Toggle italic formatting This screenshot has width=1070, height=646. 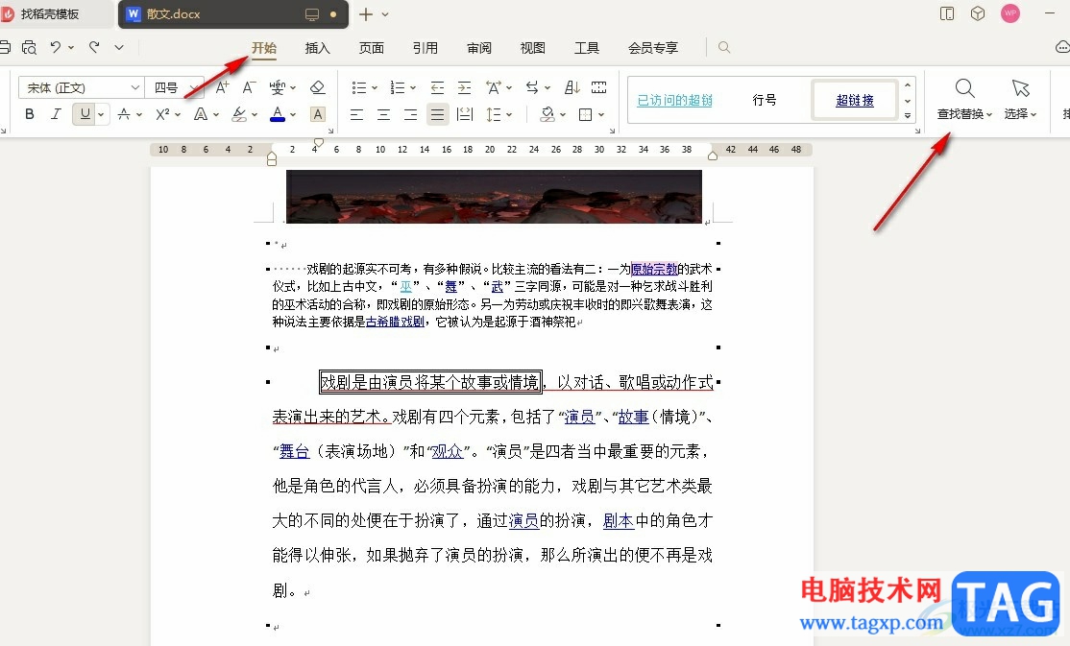point(56,114)
